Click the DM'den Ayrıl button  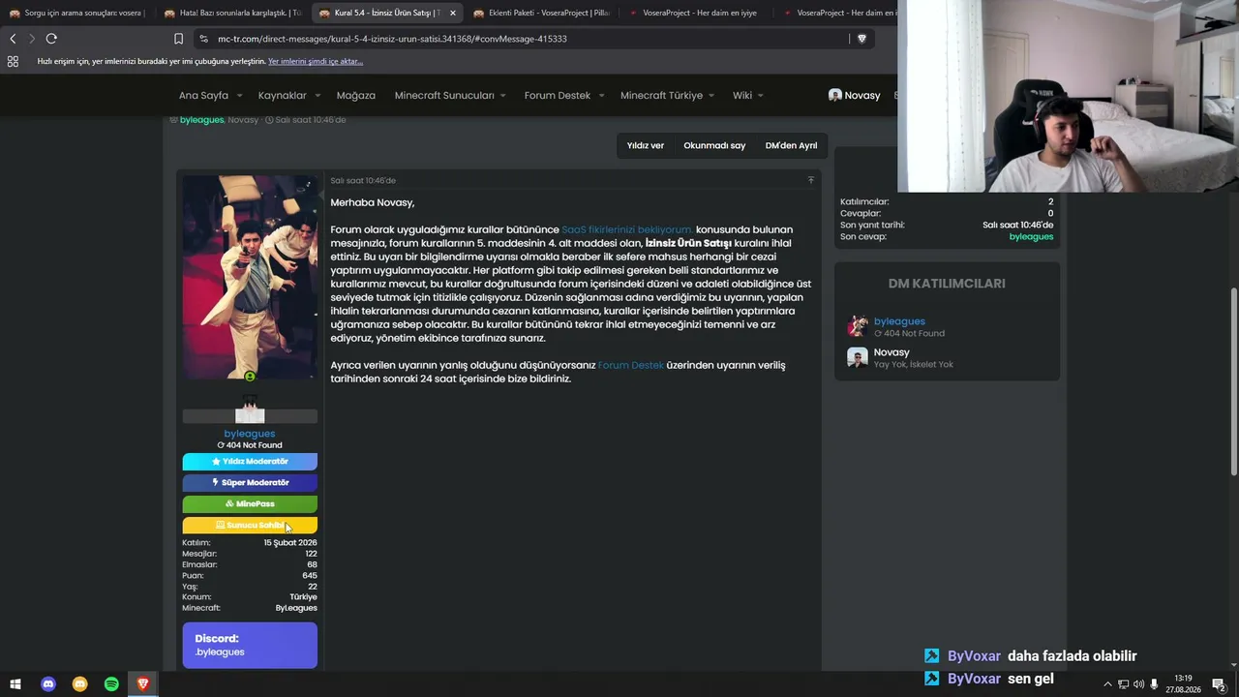791,145
